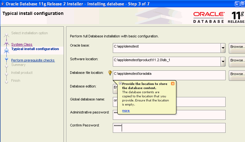
Task: Click the 'Finish' step text
Action: pos(16,81)
